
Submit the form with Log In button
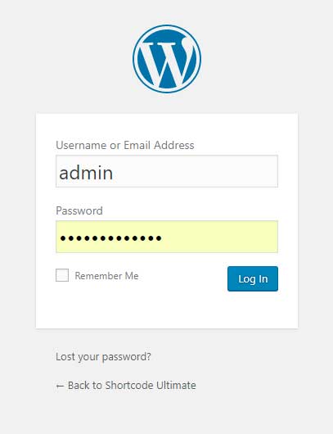(x=253, y=278)
